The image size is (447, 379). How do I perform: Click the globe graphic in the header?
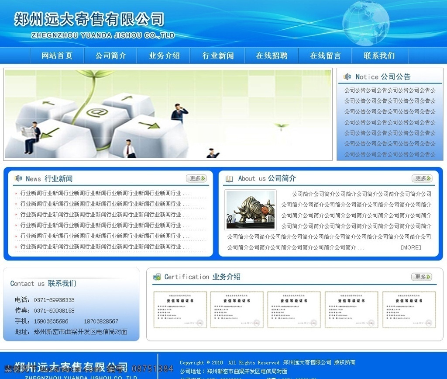366,24
